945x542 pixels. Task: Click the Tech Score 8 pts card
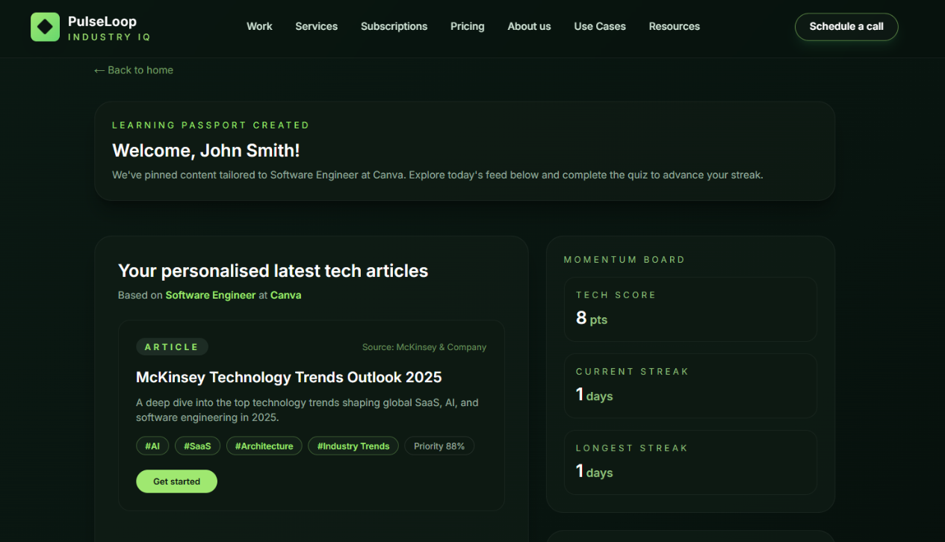pos(690,310)
